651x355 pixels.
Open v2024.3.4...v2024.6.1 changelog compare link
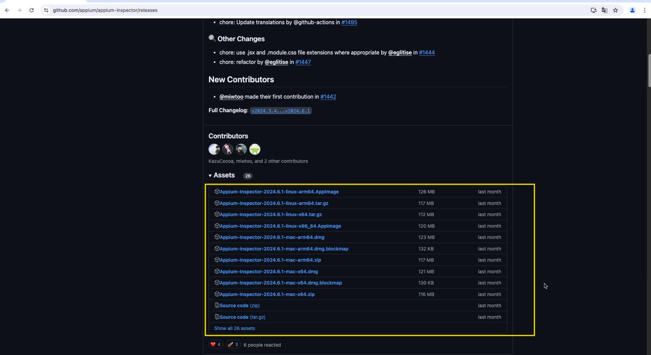click(x=281, y=111)
